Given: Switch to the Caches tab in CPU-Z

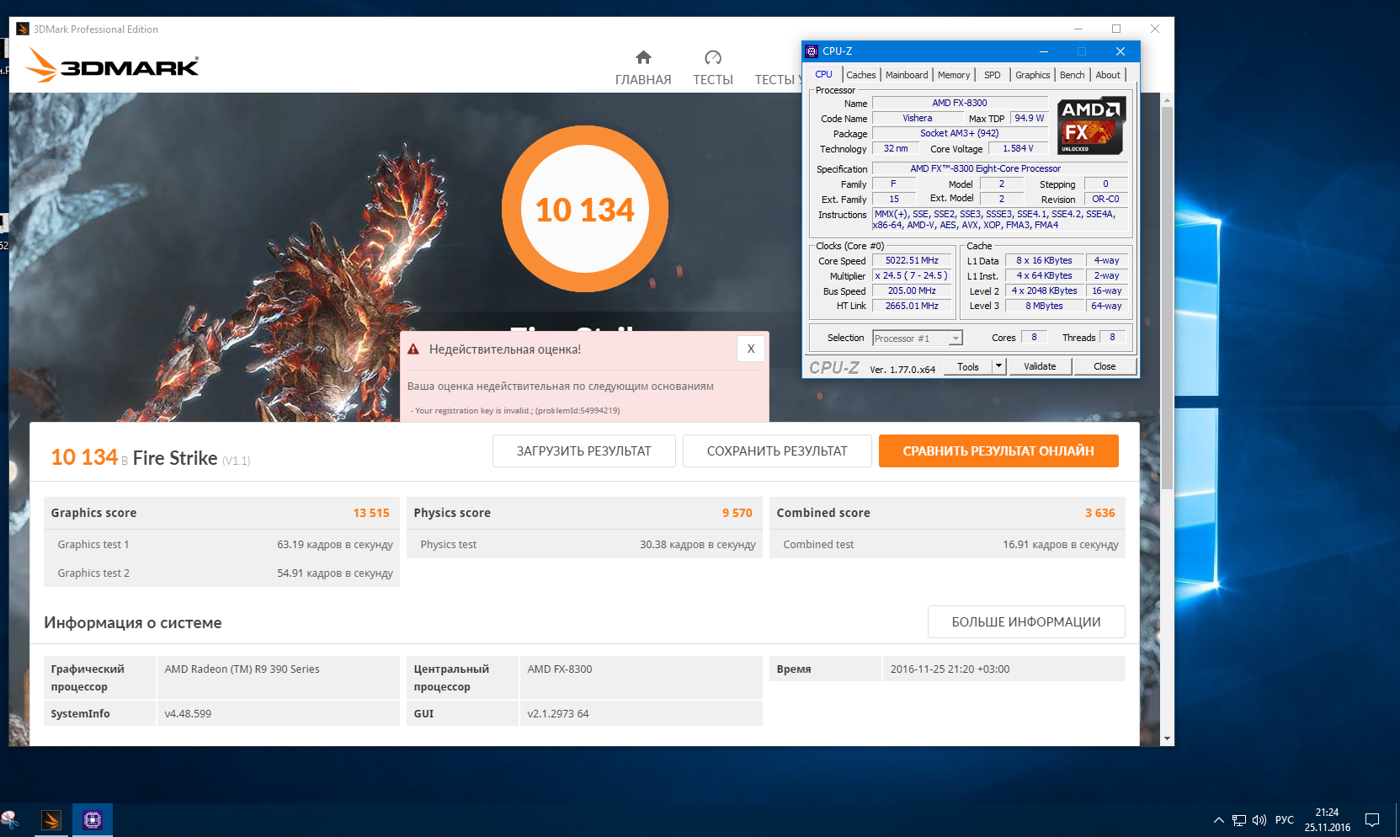Looking at the screenshot, I should (x=861, y=75).
